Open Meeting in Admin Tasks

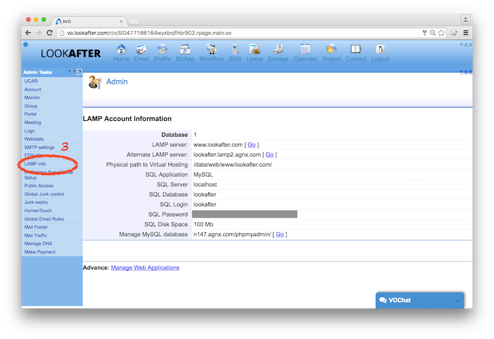(x=33, y=122)
